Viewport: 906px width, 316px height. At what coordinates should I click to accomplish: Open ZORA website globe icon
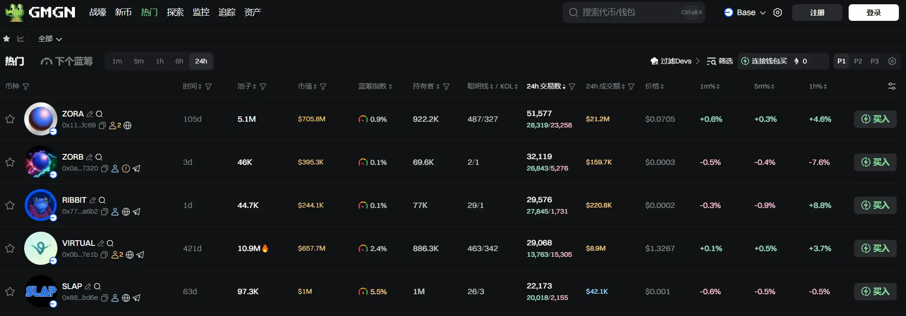click(x=128, y=126)
